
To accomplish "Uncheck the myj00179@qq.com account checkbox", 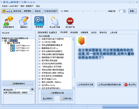I will click(x=11, y=46).
